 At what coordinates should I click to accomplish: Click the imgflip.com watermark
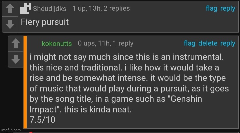pyautogui.click(x=11, y=130)
